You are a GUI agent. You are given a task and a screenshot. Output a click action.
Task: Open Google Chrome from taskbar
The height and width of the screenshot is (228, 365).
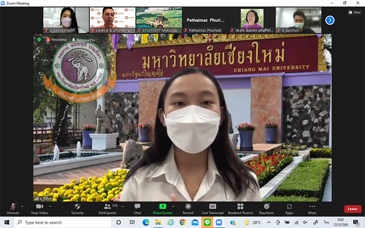(x=183, y=223)
